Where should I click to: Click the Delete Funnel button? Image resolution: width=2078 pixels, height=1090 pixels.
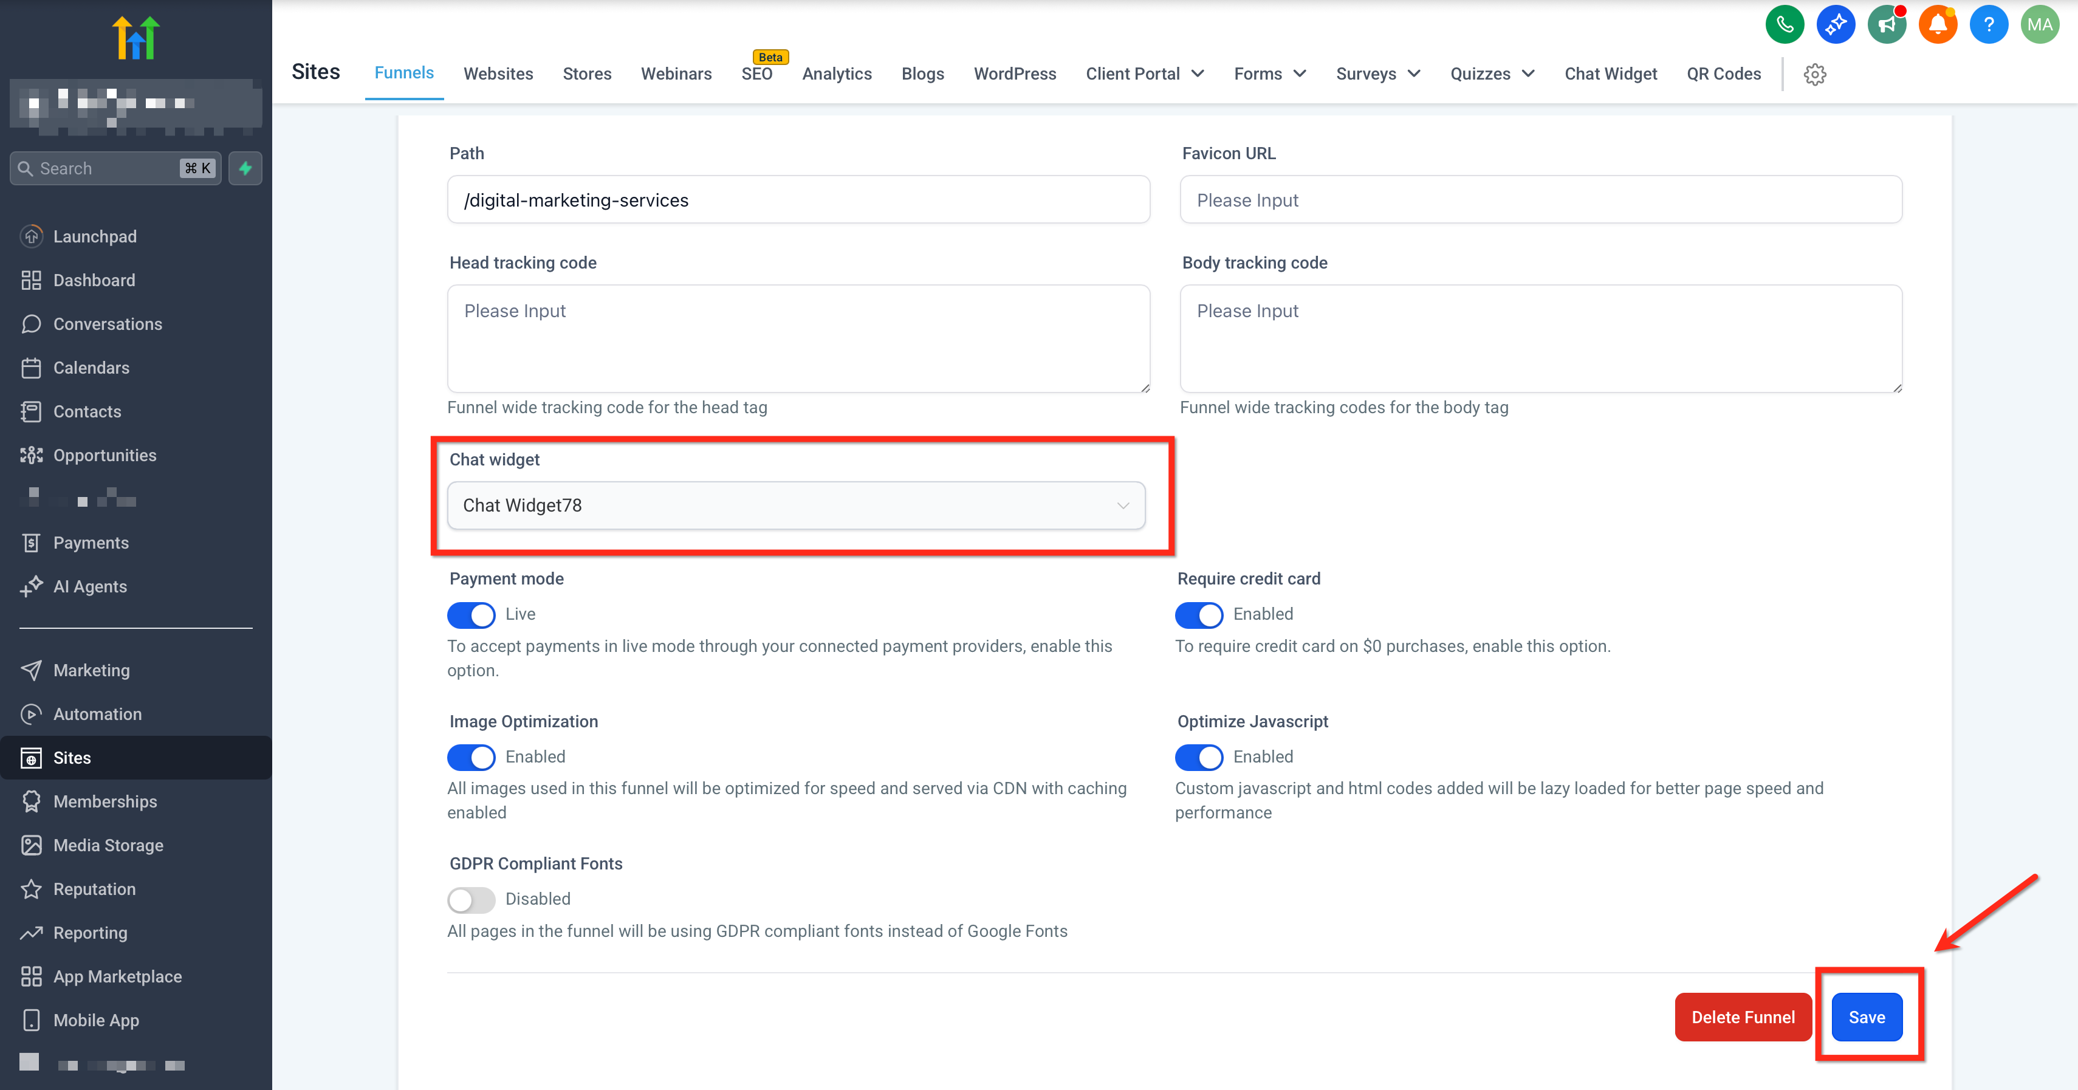point(1743,1017)
